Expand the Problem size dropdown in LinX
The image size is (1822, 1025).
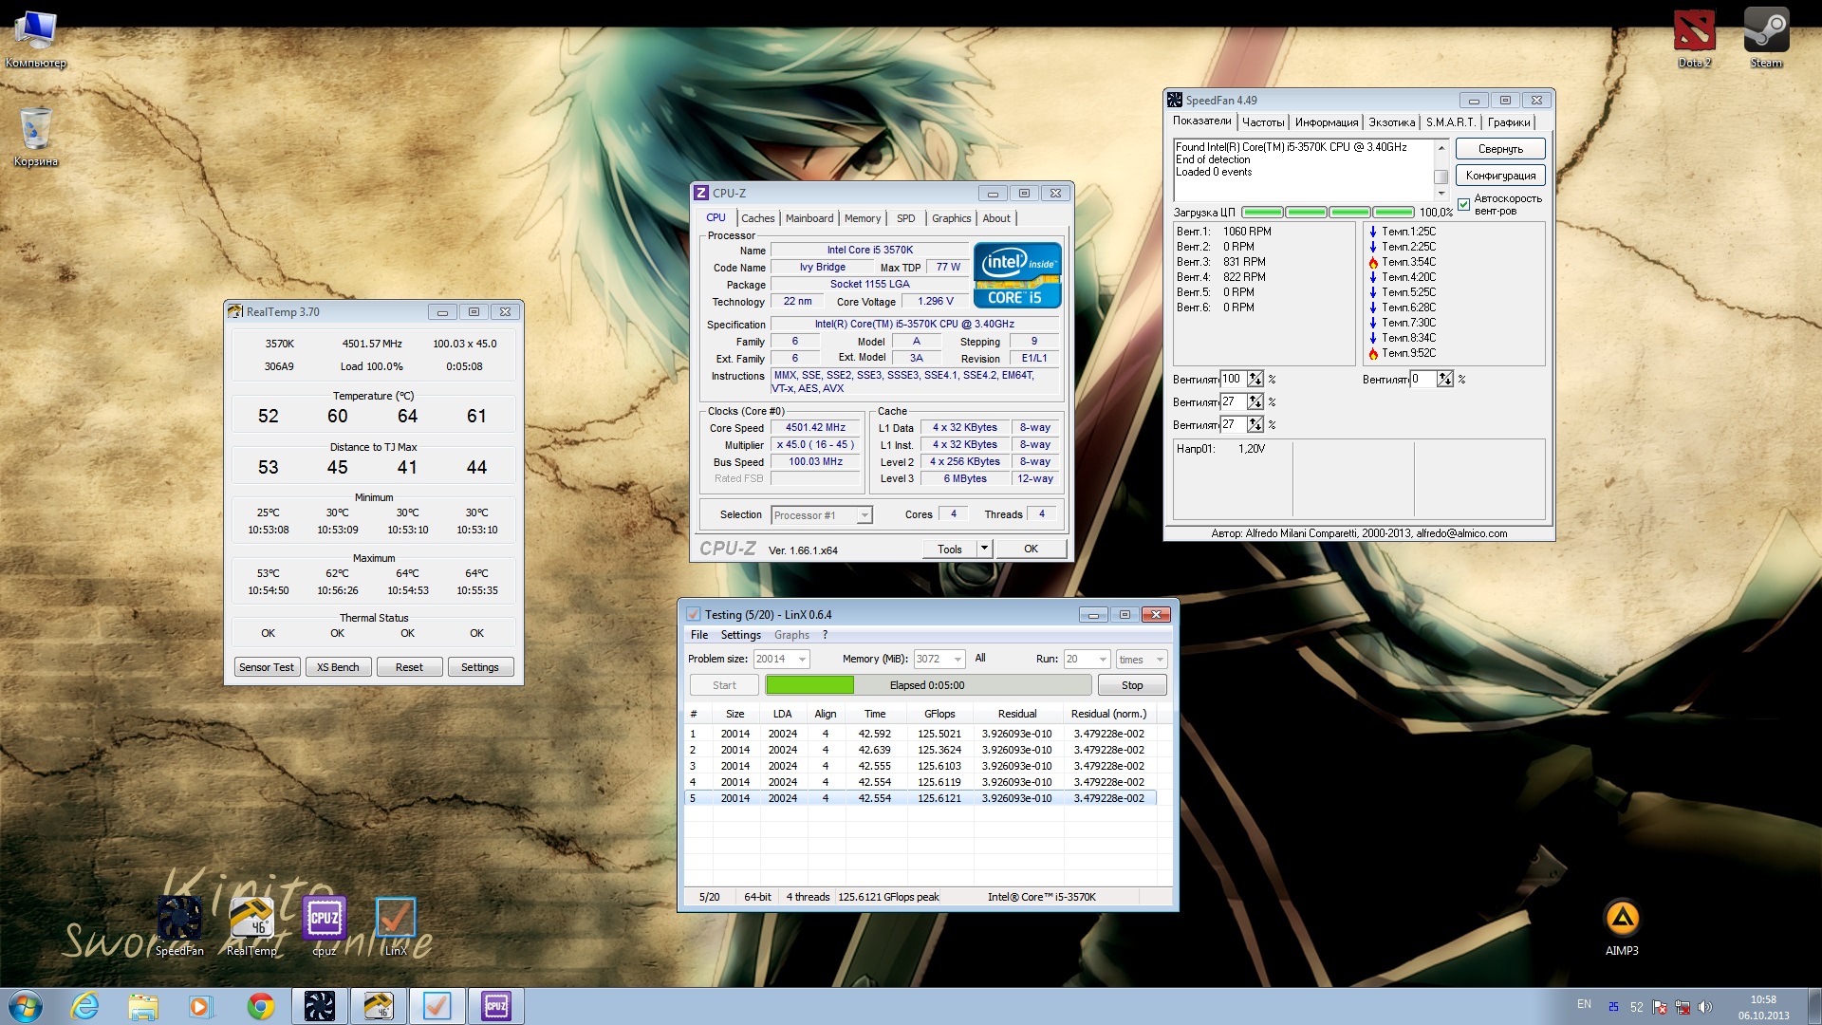803,659
